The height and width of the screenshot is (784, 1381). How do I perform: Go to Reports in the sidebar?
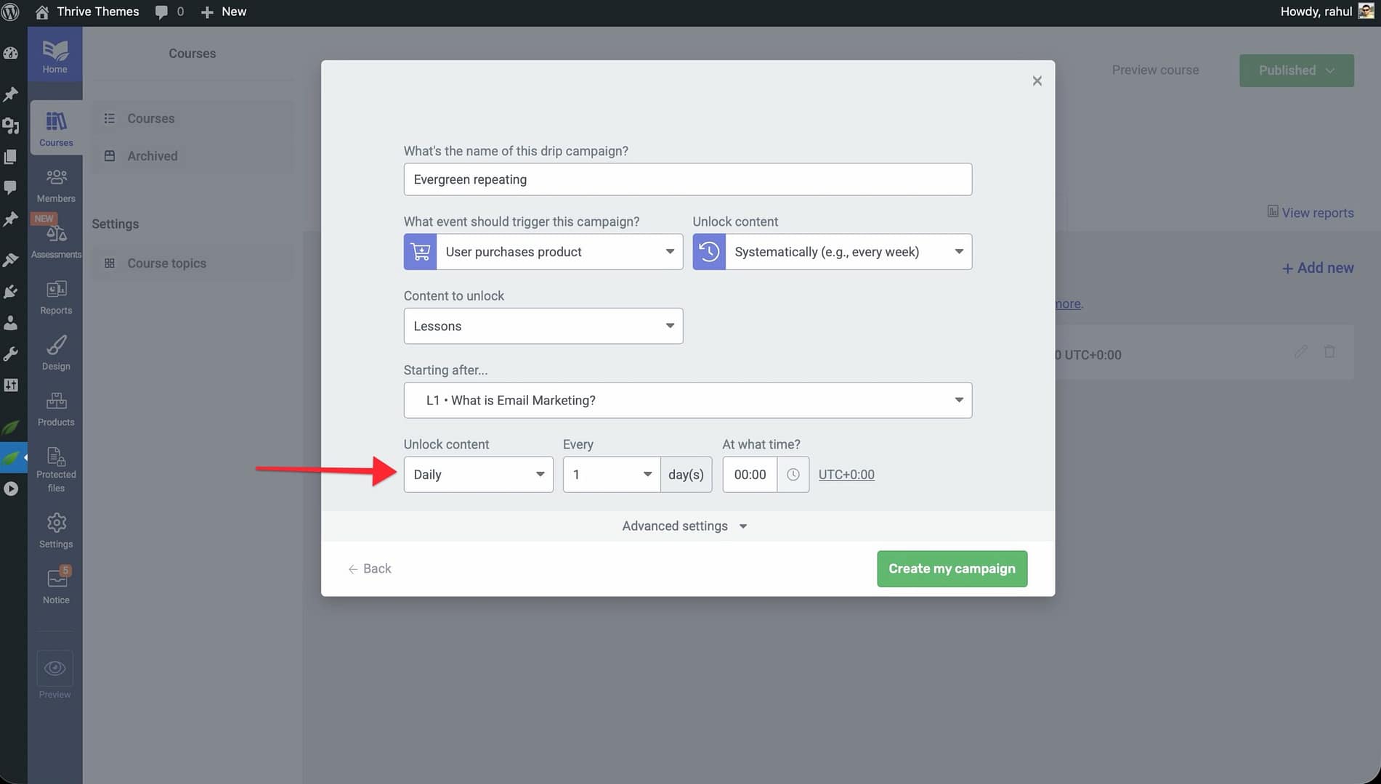tap(56, 297)
